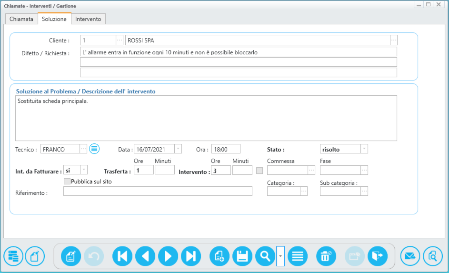Open the ROSSI SPA name lookup ellipsis
The height and width of the screenshot is (273, 449).
[x=394, y=40]
